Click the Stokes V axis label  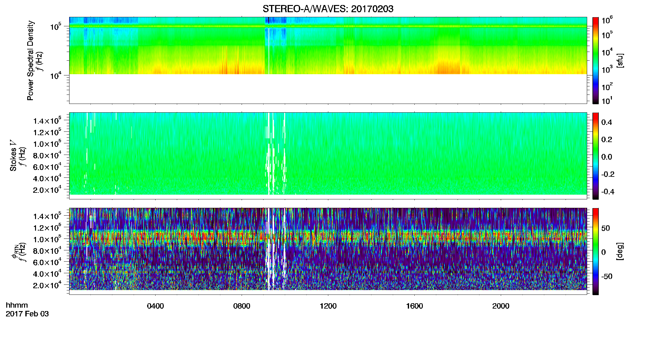tap(13, 156)
